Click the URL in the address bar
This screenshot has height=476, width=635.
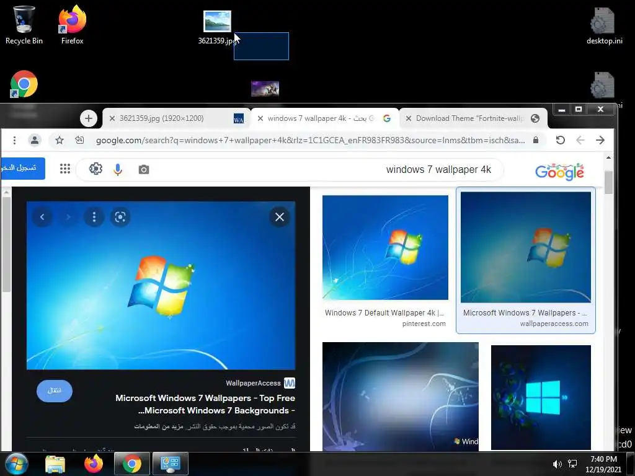310,141
